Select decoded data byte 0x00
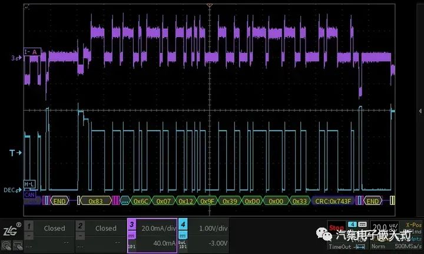 pyautogui.click(x=276, y=201)
